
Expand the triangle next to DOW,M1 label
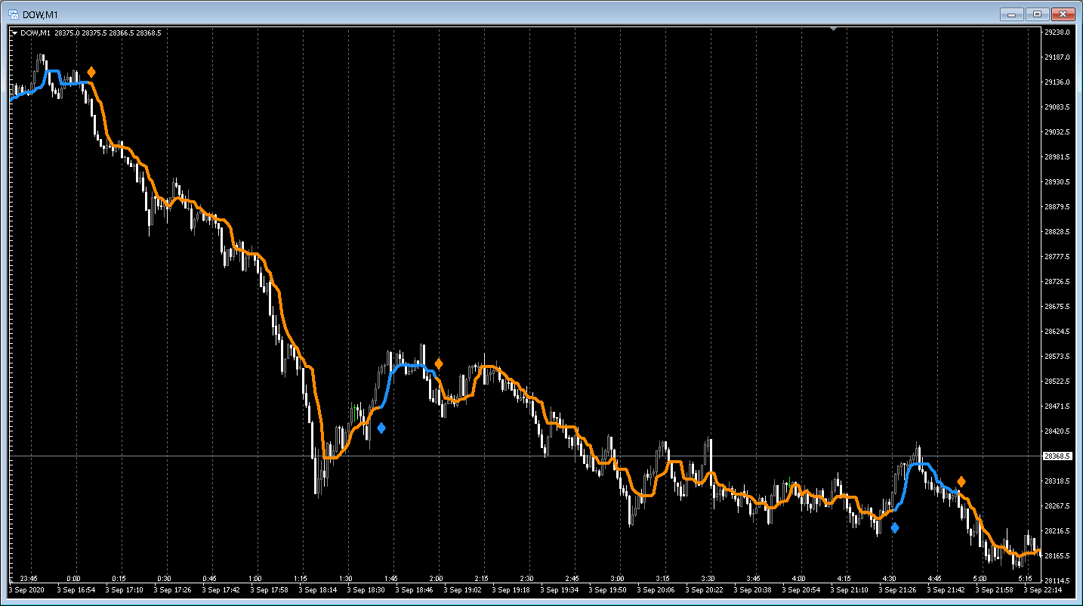click(x=14, y=33)
